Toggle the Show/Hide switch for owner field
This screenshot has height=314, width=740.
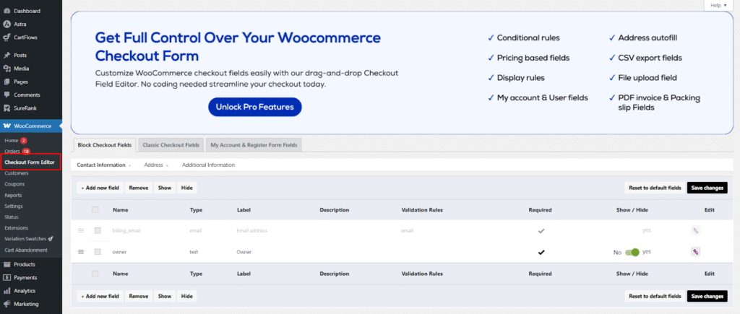[x=633, y=253]
